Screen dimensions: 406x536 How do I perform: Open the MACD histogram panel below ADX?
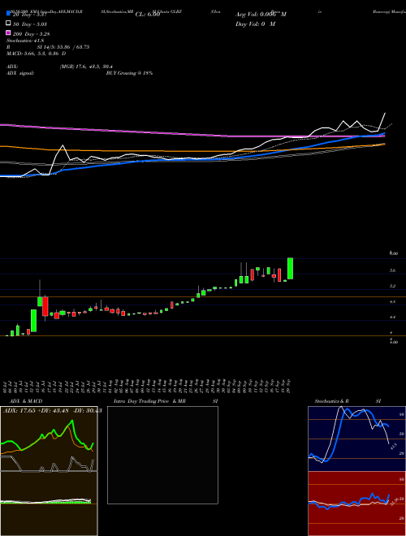[x=49, y=504]
